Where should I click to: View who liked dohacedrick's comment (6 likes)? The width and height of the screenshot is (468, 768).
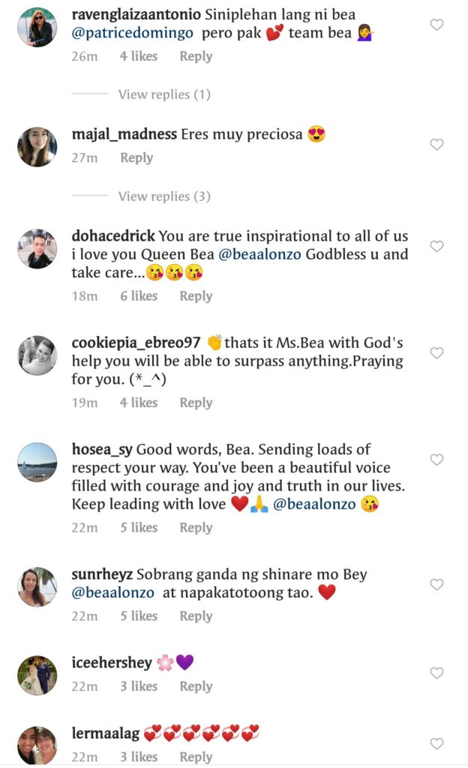click(x=139, y=296)
